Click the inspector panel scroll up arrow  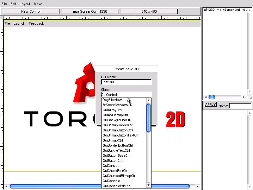(250, 113)
